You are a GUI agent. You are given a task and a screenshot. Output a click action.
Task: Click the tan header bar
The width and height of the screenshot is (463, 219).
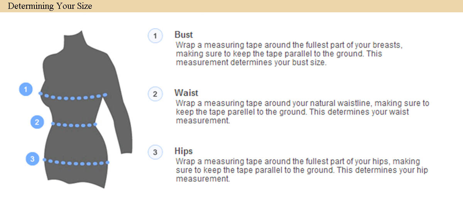pyautogui.click(x=231, y=6)
